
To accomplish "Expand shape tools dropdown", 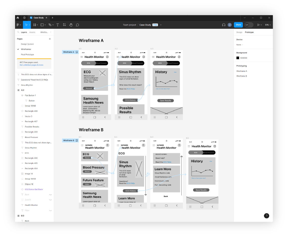I will pyautogui.click(x=45, y=25).
